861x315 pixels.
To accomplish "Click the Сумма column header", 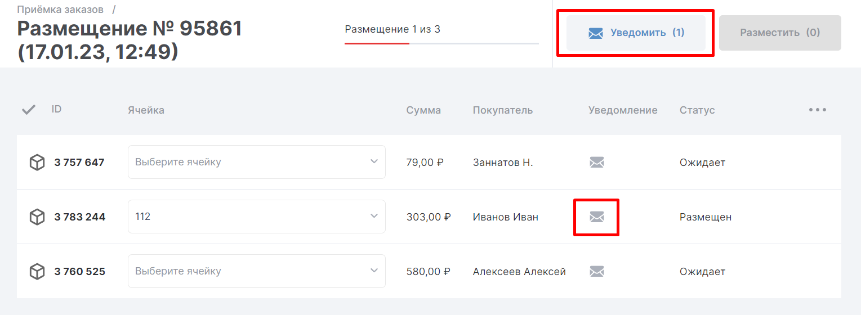I will point(423,110).
